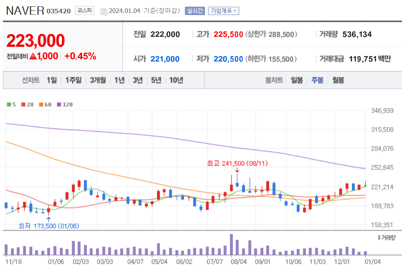Select the 3년 line chart tab
Viewport: 402px width, 276px height.
[x=138, y=80]
